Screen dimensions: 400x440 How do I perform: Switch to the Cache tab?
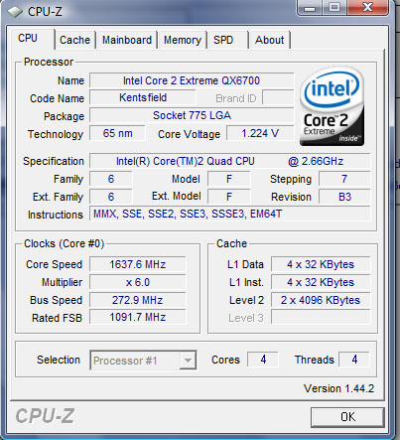click(74, 40)
